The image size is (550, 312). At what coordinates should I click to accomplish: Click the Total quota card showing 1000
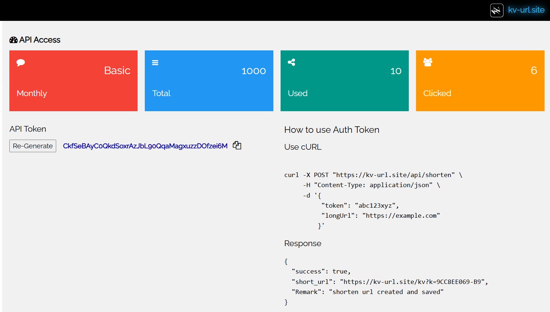[209, 81]
